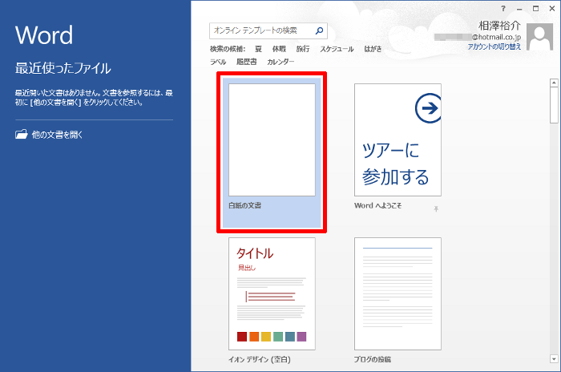This screenshot has width=561, height=372.
Task: Maximize the Word window
Action: click(535, 9)
